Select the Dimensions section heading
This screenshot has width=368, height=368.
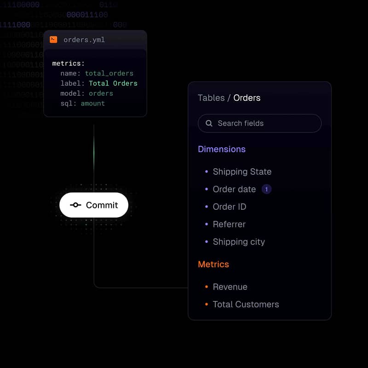point(222,149)
